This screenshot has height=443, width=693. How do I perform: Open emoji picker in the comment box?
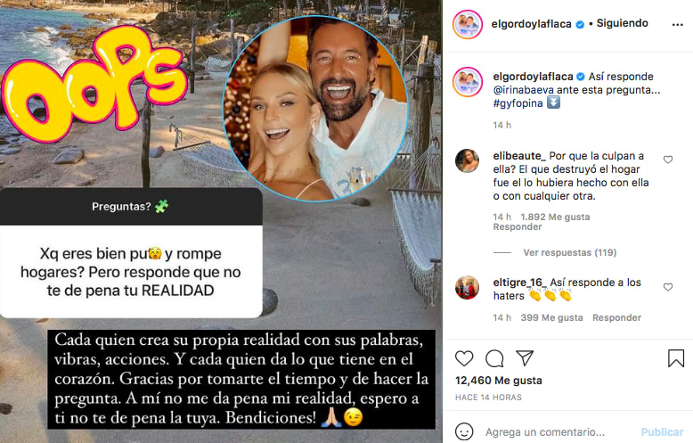coord(464,431)
